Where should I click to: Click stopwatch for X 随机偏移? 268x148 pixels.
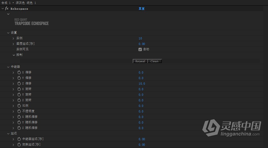19,117
